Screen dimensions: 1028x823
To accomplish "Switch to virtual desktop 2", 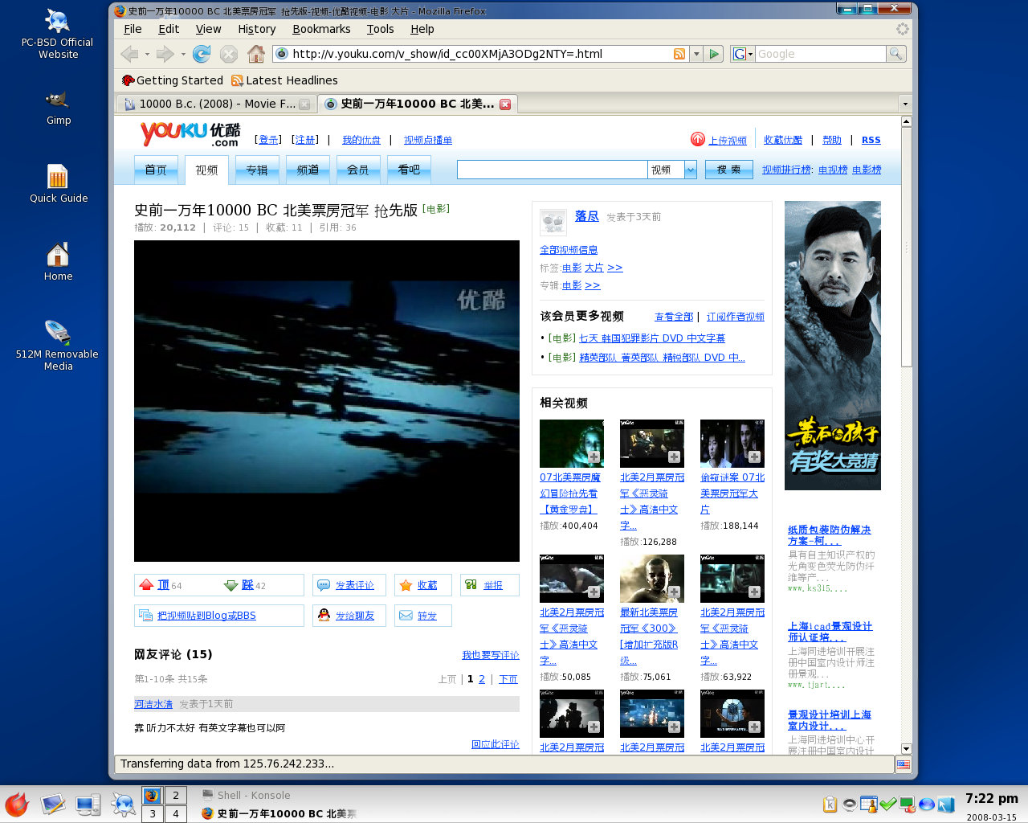I will pos(176,795).
